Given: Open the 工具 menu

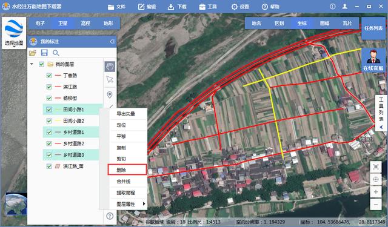Looking at the screenshot, I should point(208,7).
